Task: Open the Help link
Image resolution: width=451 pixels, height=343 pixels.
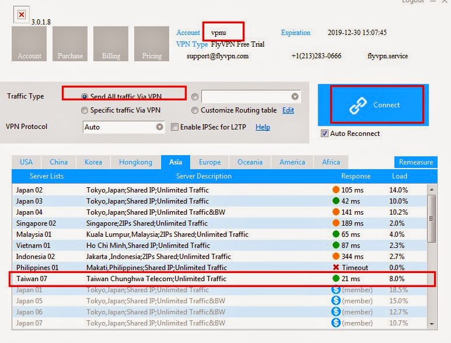Action: tap(263, 127)
